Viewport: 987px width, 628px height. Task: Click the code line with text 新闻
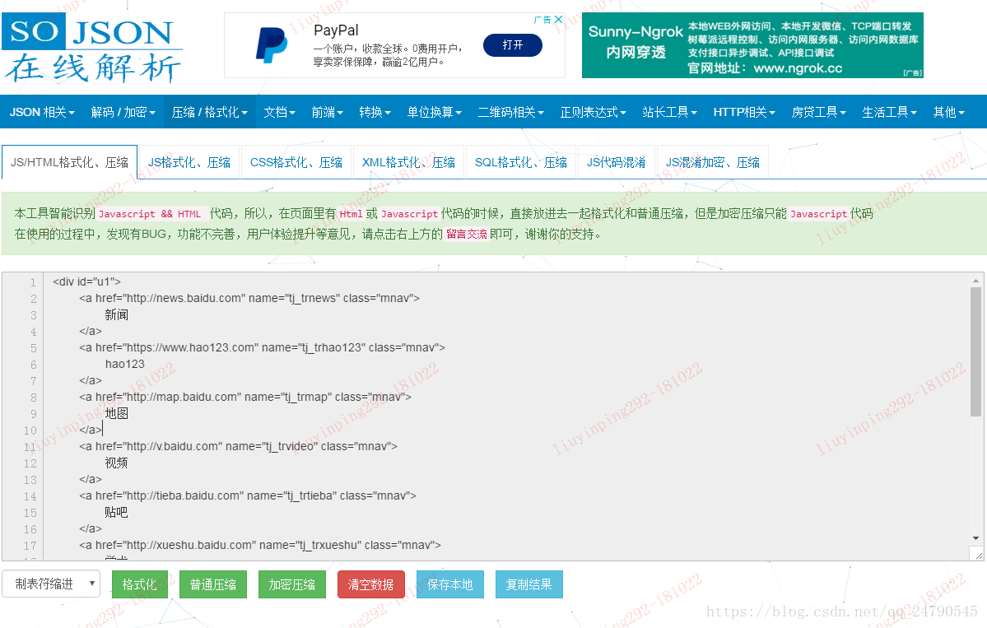(116, 314)
